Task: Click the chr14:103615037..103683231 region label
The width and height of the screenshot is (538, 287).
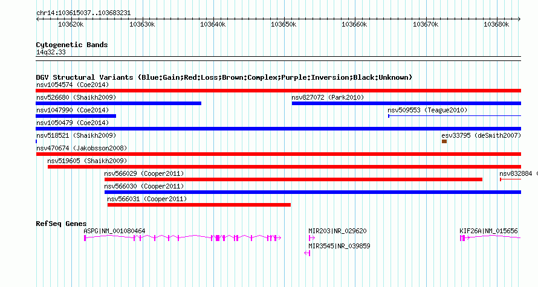Action: (x=83, y=13)
